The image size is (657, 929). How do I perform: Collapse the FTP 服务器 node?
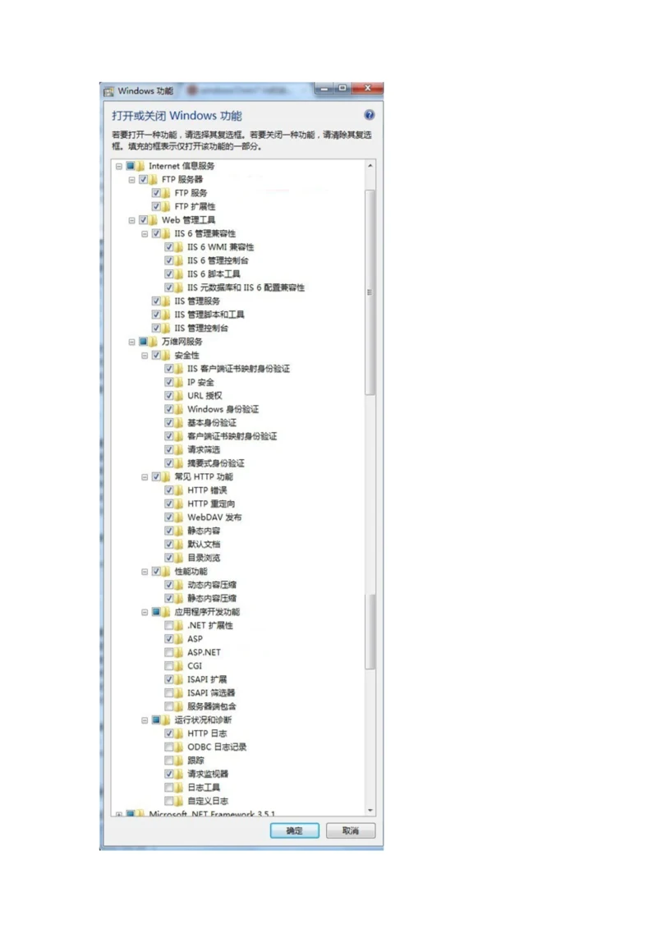click(131, 180)
